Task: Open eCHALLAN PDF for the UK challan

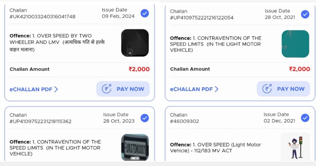Action: click(x=31, y=89)
